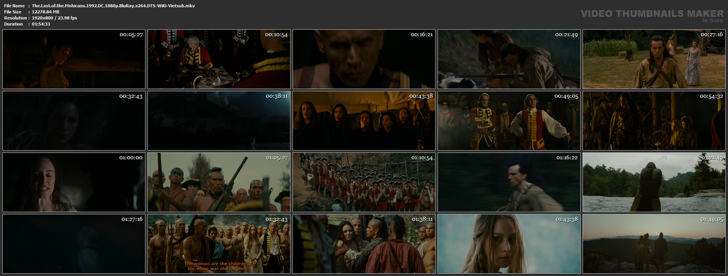This screenshot has width=728, height=276.
Task: Select the thumbnail at 01:38:11
Action: tap(364, 244)
